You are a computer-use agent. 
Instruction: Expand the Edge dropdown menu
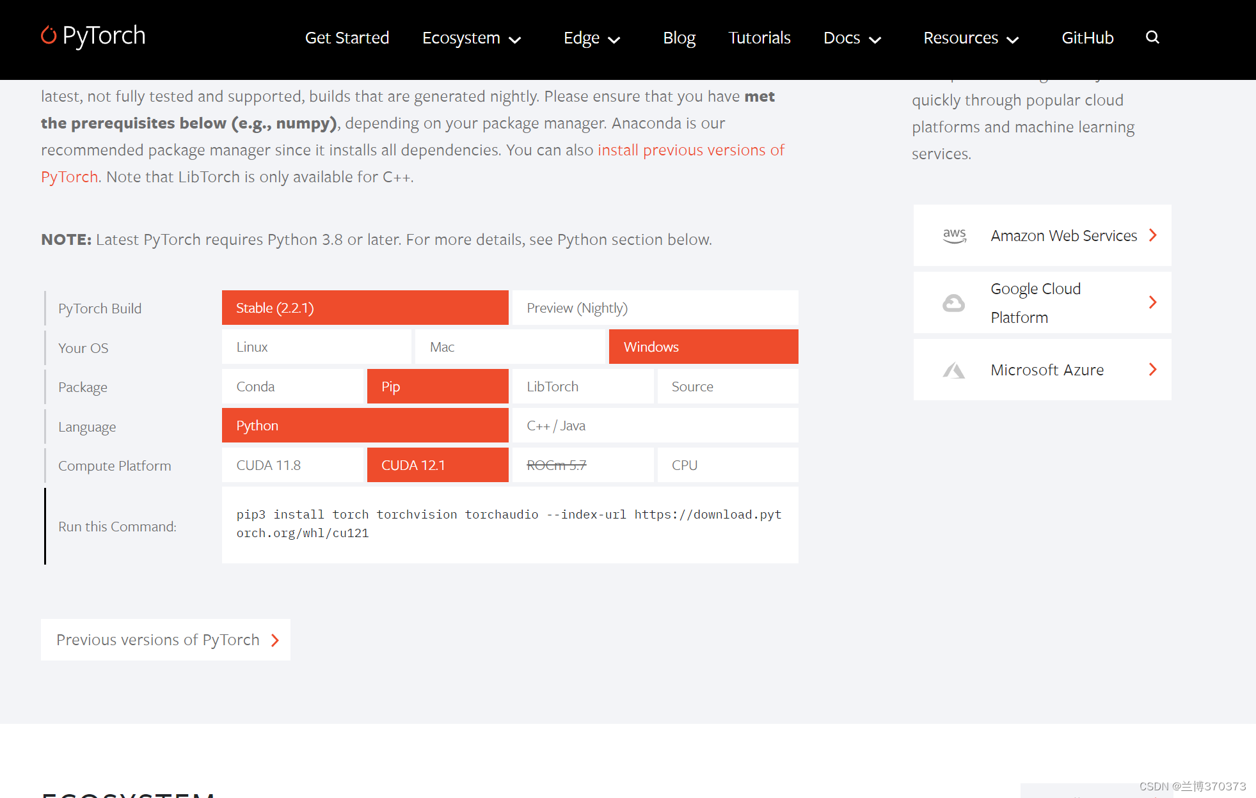(591, 38)
